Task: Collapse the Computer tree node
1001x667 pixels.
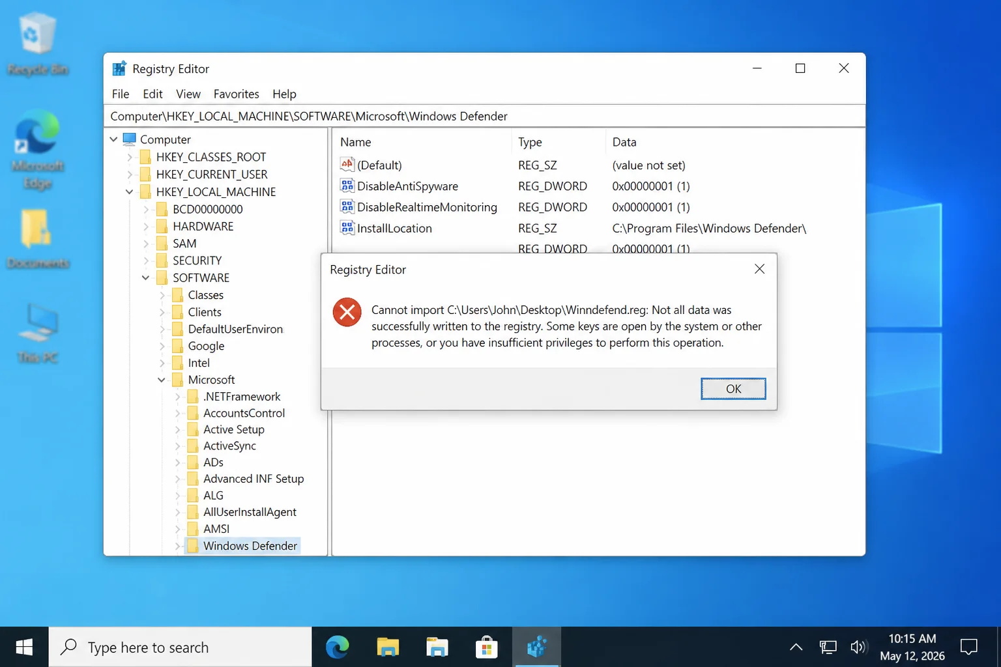Action: 114,139
